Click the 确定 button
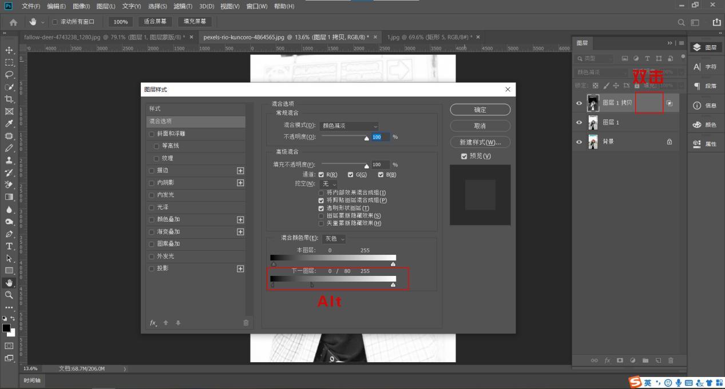 click(x=480, y=110)
